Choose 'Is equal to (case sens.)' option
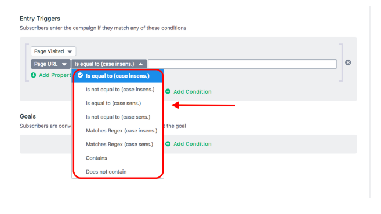381x214 pixels. (118, 104)
